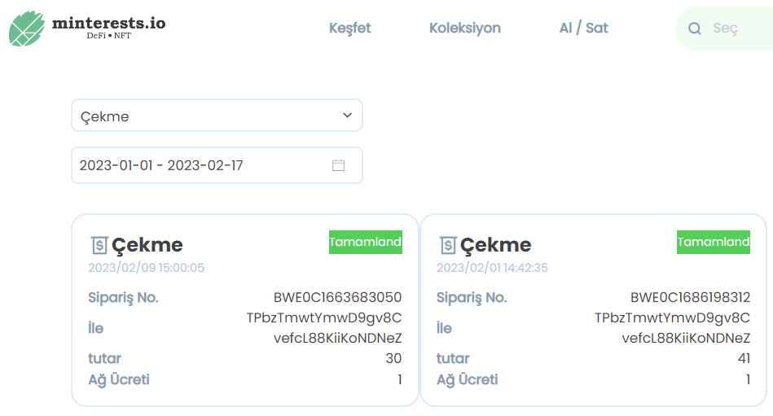Screen dimensions: 773x416
Task: Click the search magnifier icon
Action: click(x=695, y=28)
